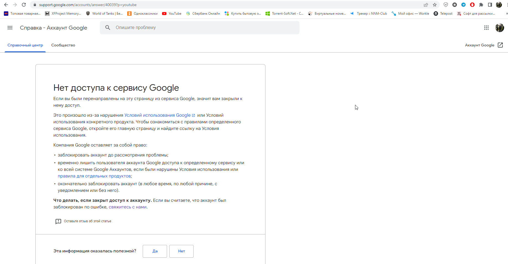The height and width of the screenshot is (264, 508).
Task: Open the Виртуальные номера bookmark
Action: click(327, 14)
